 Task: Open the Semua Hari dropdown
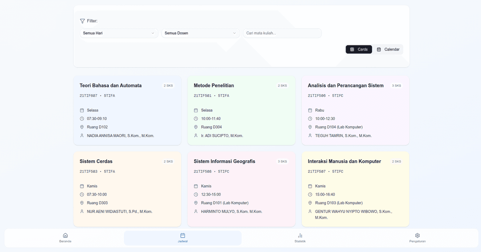point(119,33)
